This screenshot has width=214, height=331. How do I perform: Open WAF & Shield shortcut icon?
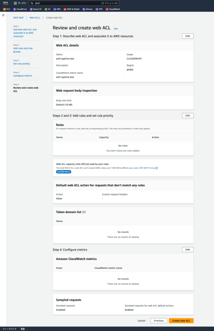(x=65, y=9)
